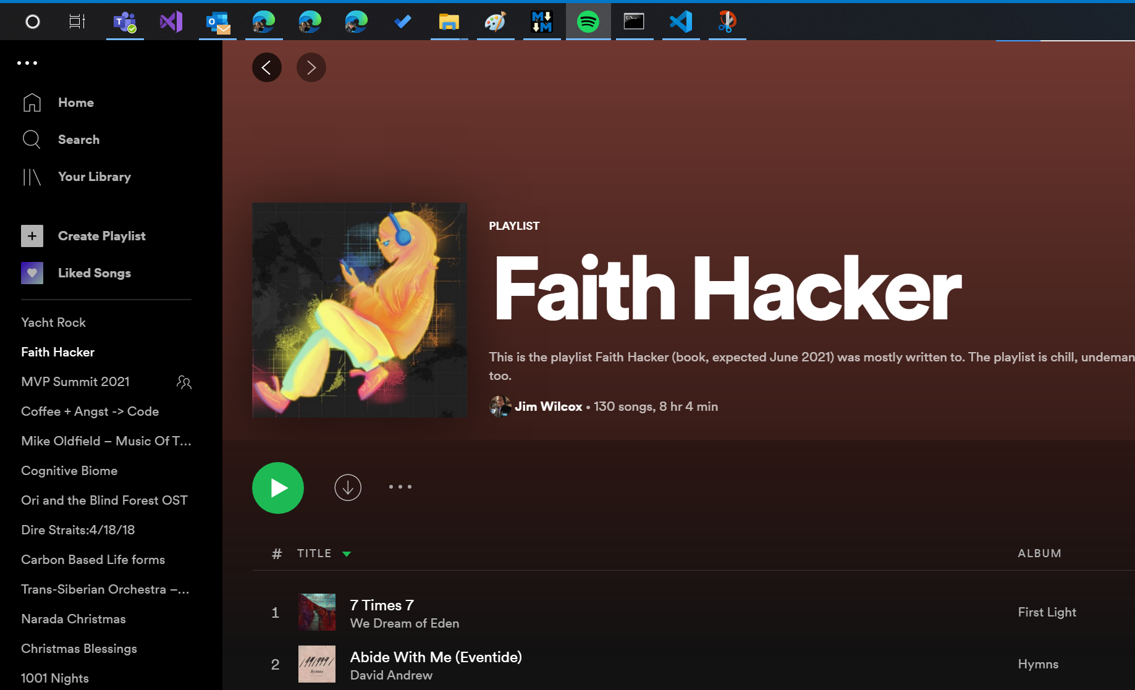Click the Abide With Me (Eventide) title

436,657
